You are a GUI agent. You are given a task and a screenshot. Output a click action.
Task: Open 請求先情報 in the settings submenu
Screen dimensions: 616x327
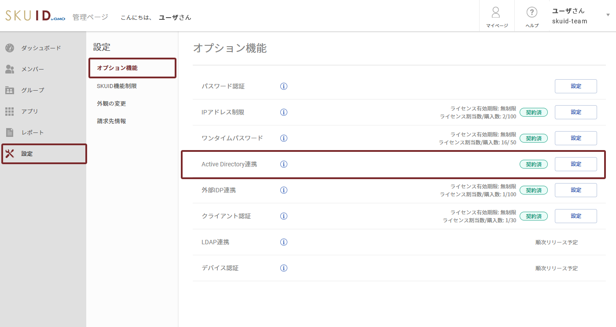(111, 121)
